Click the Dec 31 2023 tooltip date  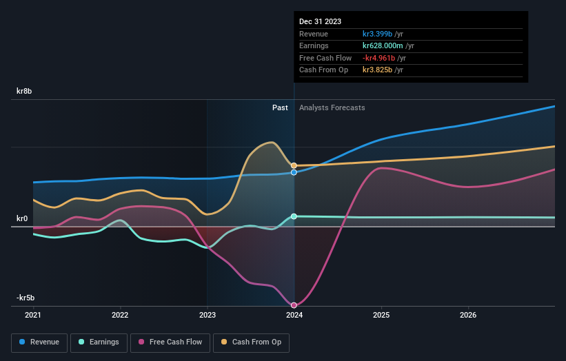click(x=320, y=21)
